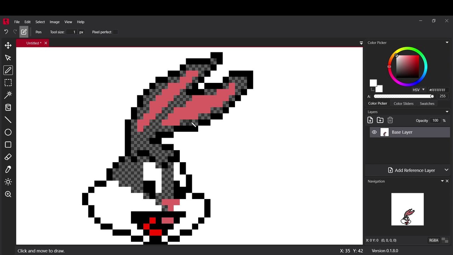Click the alpha value 255 field
453x255 pixels.
[442, 96]
